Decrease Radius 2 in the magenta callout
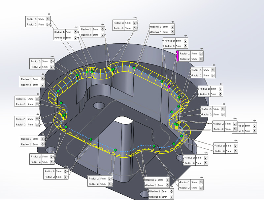264x200 pixels. 201,60
